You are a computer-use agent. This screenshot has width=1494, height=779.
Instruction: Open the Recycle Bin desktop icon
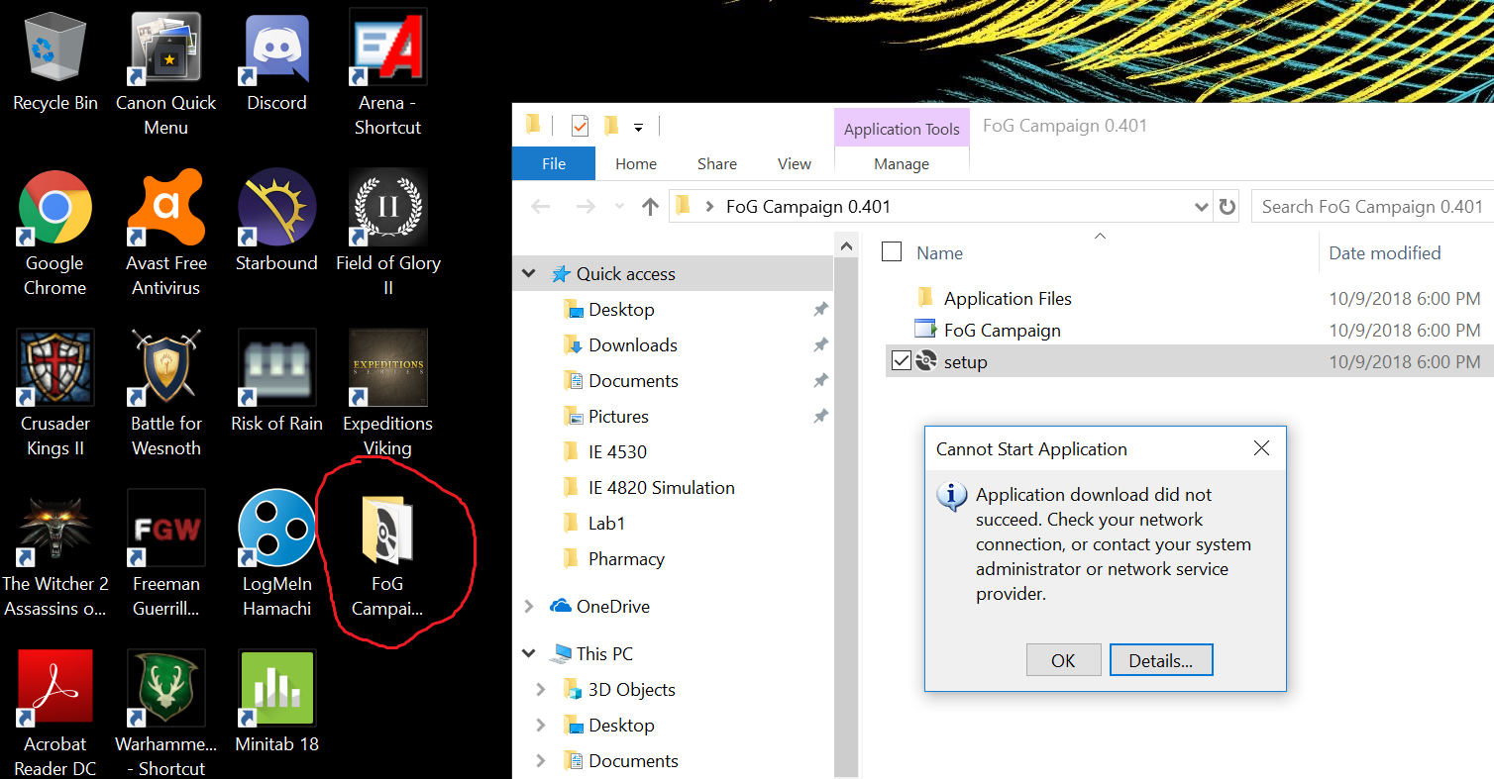[55, 61]
